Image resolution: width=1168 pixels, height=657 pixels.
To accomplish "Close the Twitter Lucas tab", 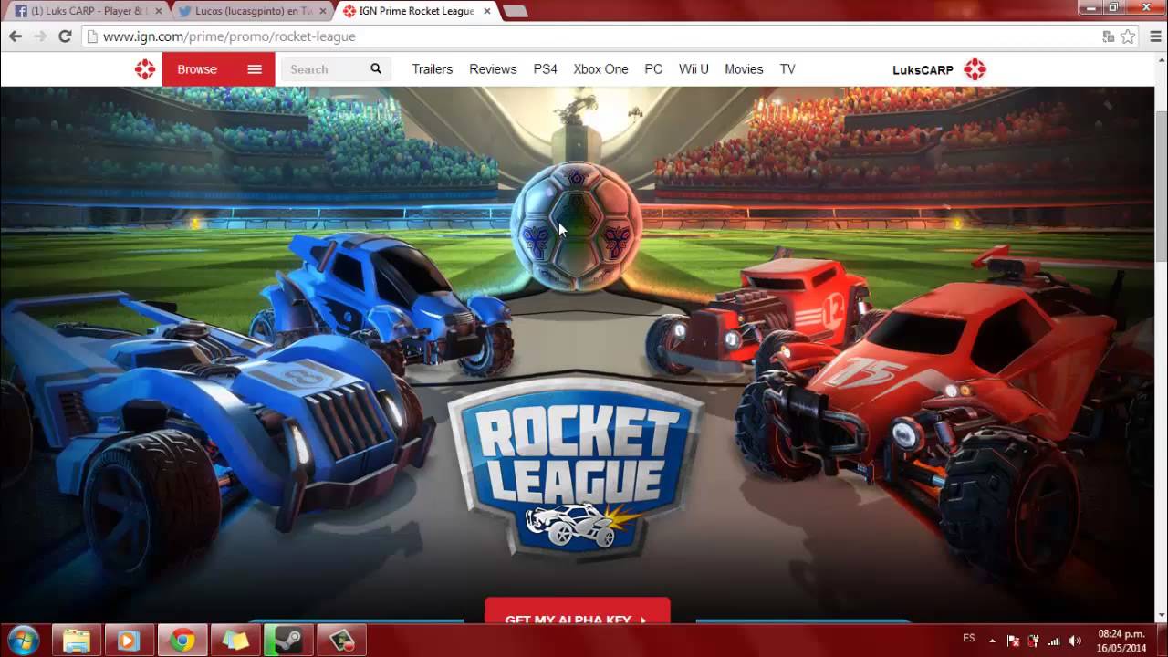I will (322, 11).
